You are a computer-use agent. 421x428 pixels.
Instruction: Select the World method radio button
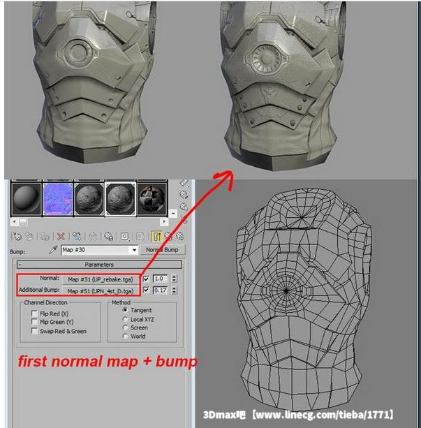tap(125, 336)
